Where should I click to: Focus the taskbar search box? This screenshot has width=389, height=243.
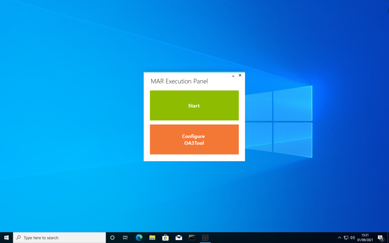click(x=59, y=238)
